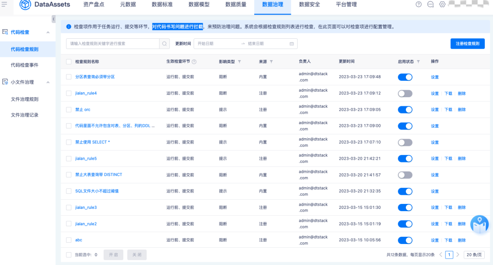Switch to the 数据安全 tab
The width and height of the screenshot is (493, 265).
(x=309, y=5)
